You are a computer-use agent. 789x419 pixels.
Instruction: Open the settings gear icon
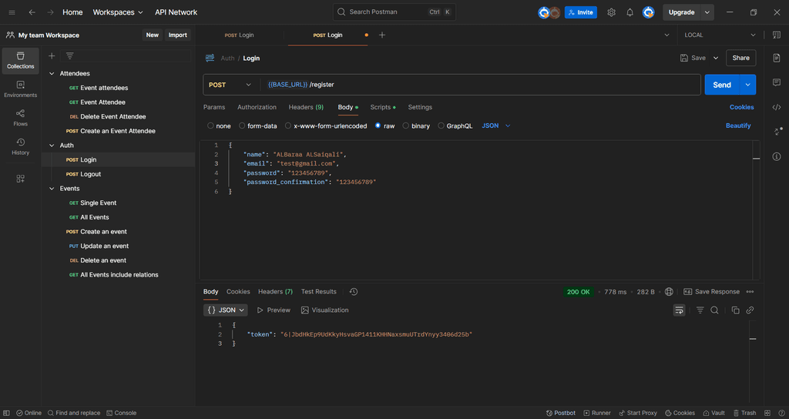tap(611, 12)
